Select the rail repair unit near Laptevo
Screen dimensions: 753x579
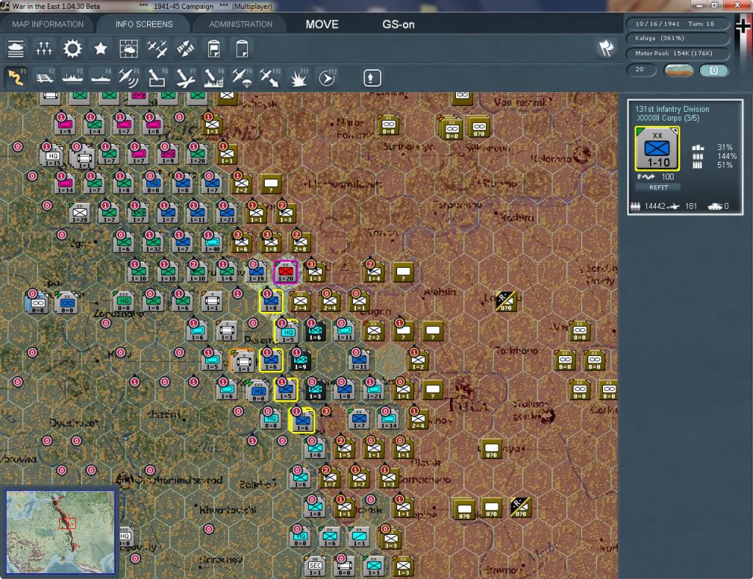coord(506,302)
